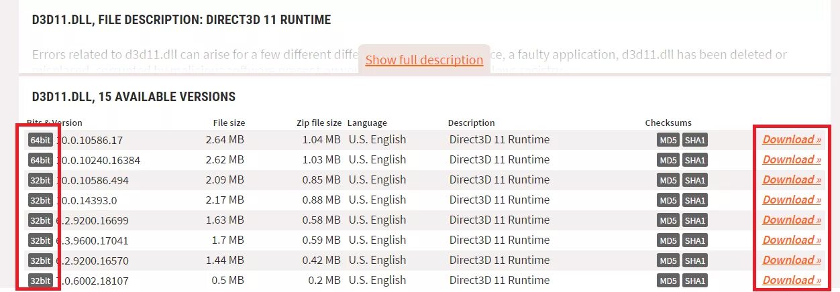Show MD5 checksum for the 2.09 MB file
This screenshot has width=840, height=292.
(668, 181)
